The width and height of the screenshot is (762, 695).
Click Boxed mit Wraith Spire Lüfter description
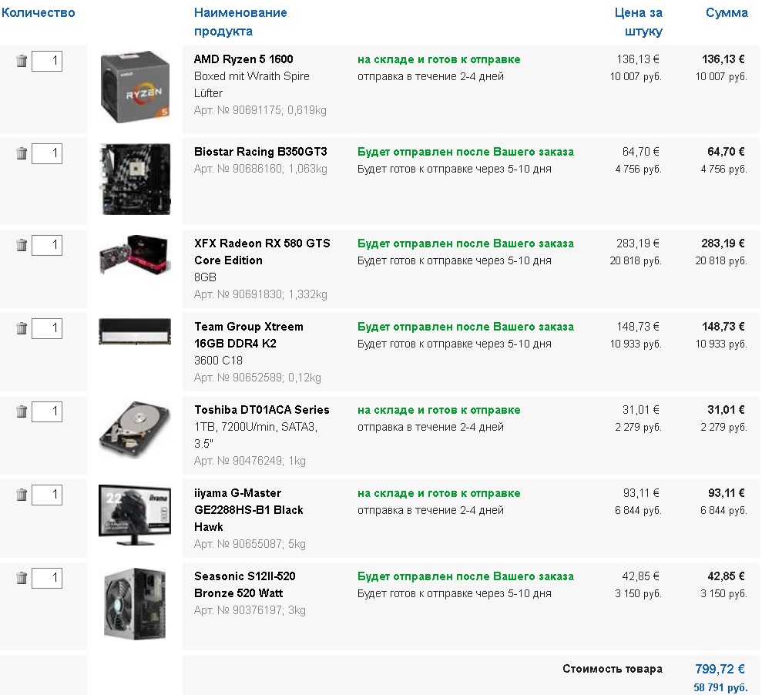[x=252, y=85]
